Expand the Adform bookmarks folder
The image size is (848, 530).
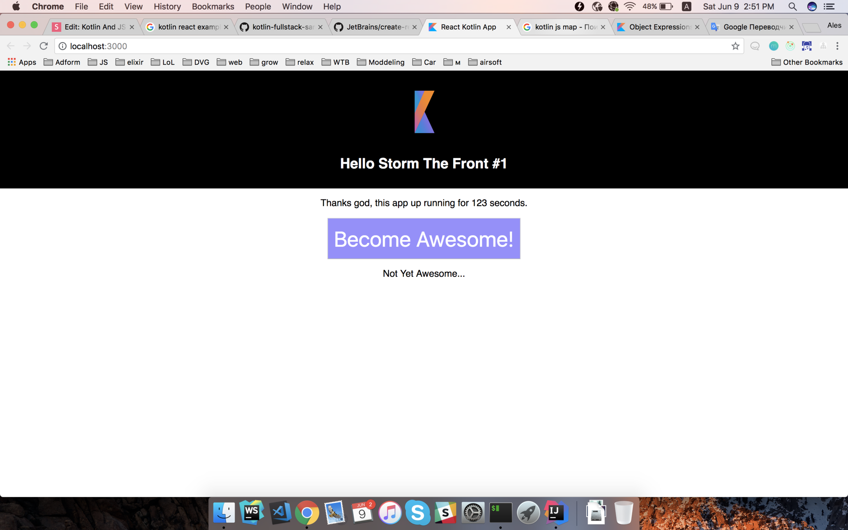(62, 62)
